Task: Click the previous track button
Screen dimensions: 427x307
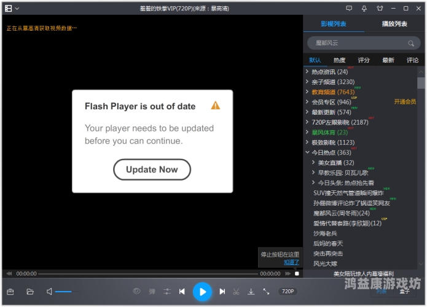Action: tap(182, 292)
